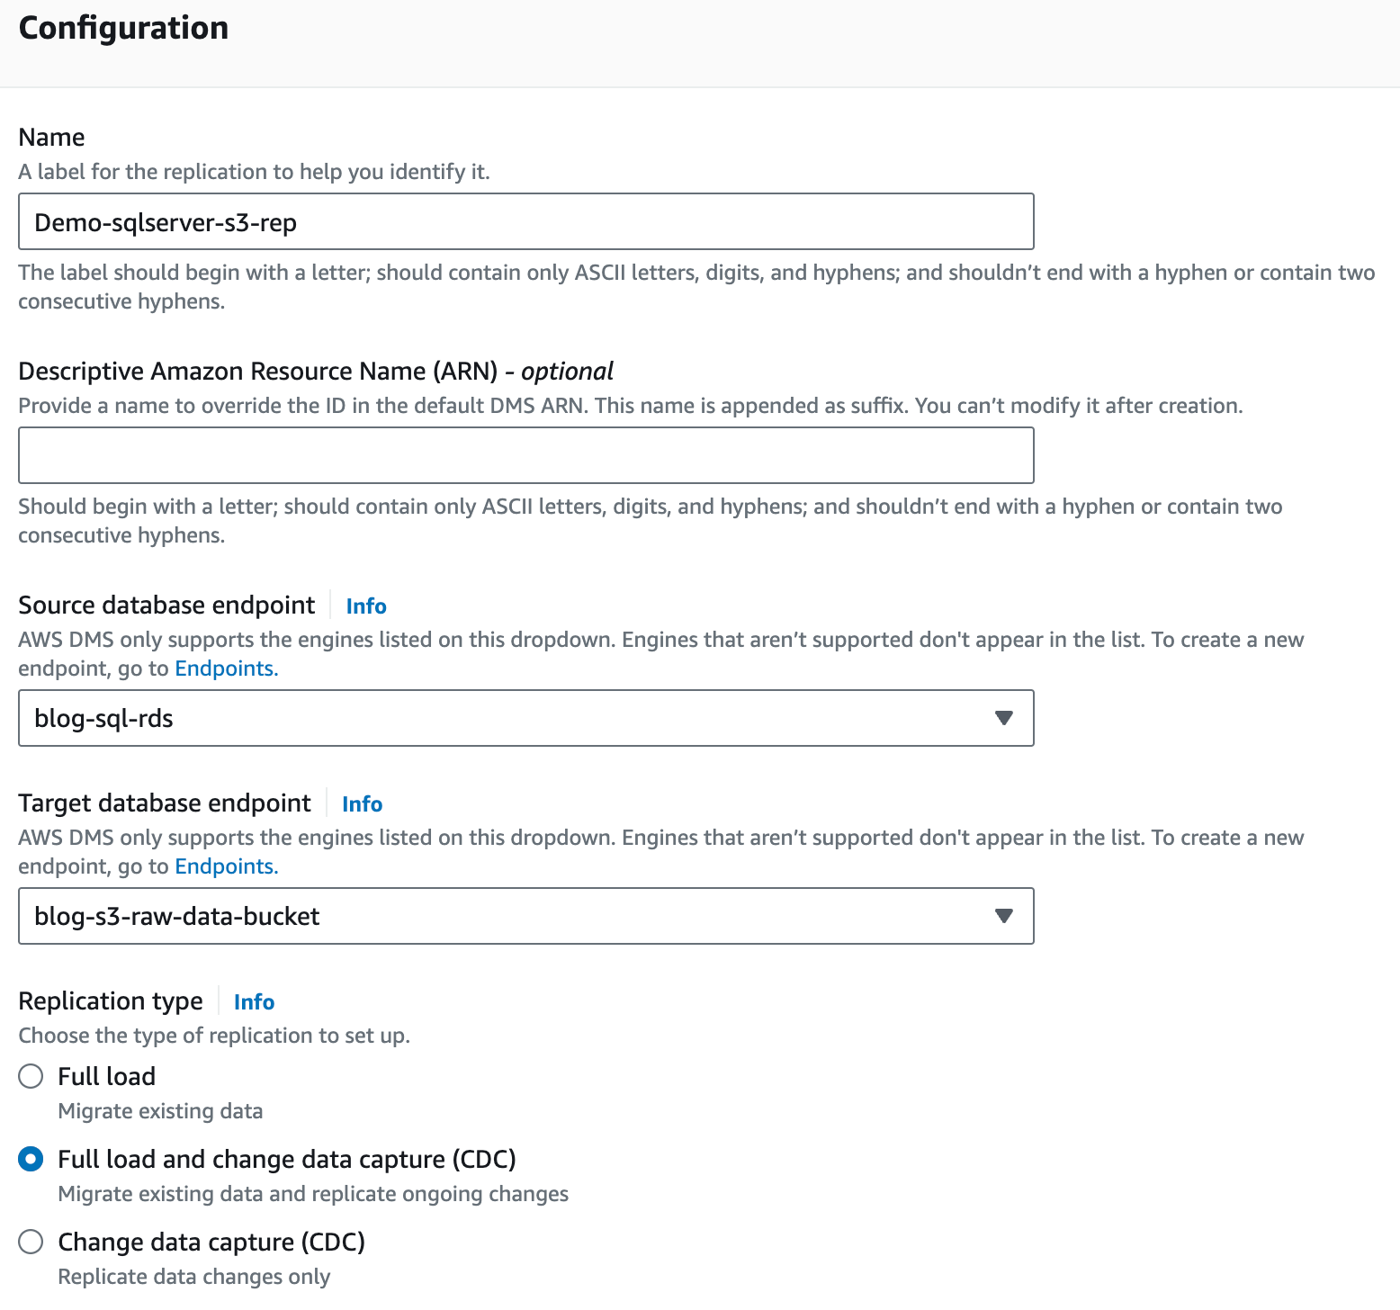Open the source database endpoint dropdown
The height and width of the screenshot is (1310, 1400).
point(525,718)
